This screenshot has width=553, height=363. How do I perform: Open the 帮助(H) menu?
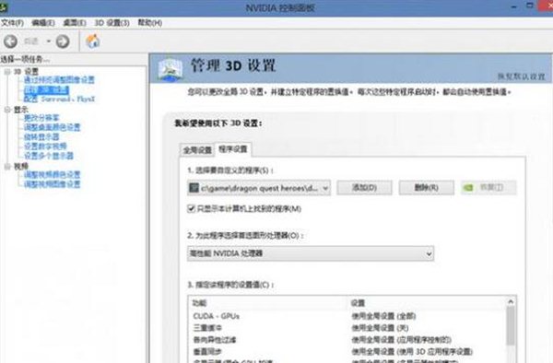point(150,23)
